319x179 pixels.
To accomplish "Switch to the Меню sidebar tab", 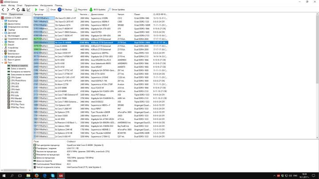I will pyautogui.click(x=4, y=14).
